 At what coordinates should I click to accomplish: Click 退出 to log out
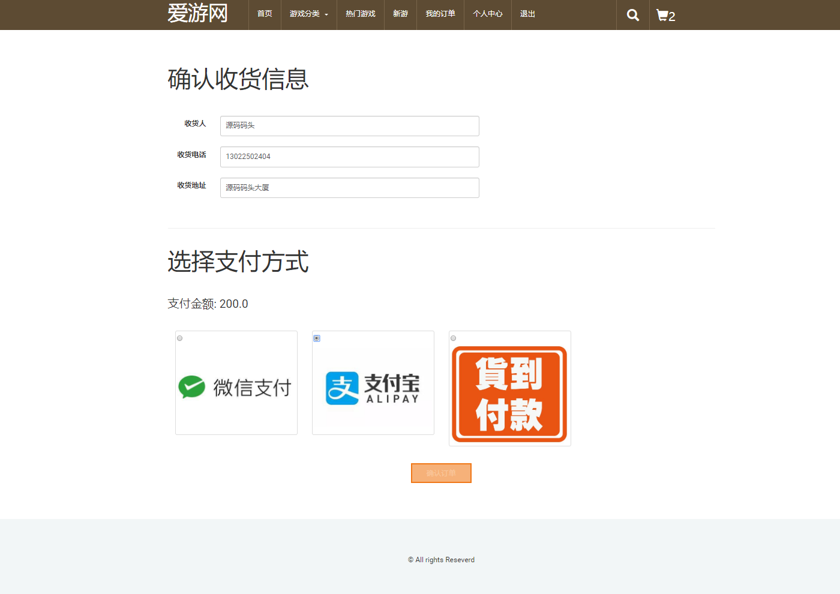(527, 14)
